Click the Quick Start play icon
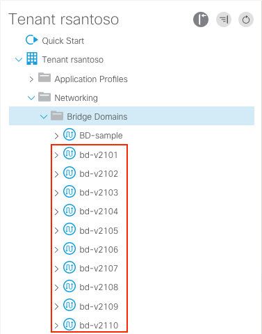This screenshot has width=262, height=334. [x=31, y=40]
